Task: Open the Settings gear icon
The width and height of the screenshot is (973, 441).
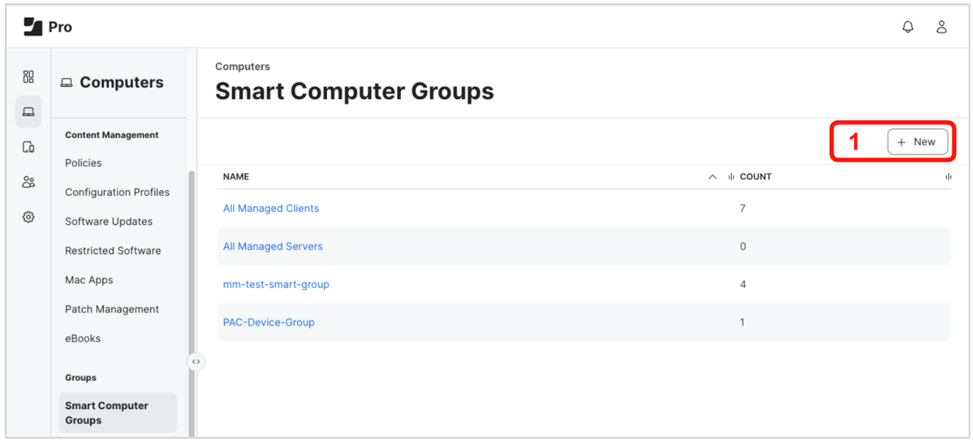Action: pyautogui.click(x=28, y=217)
